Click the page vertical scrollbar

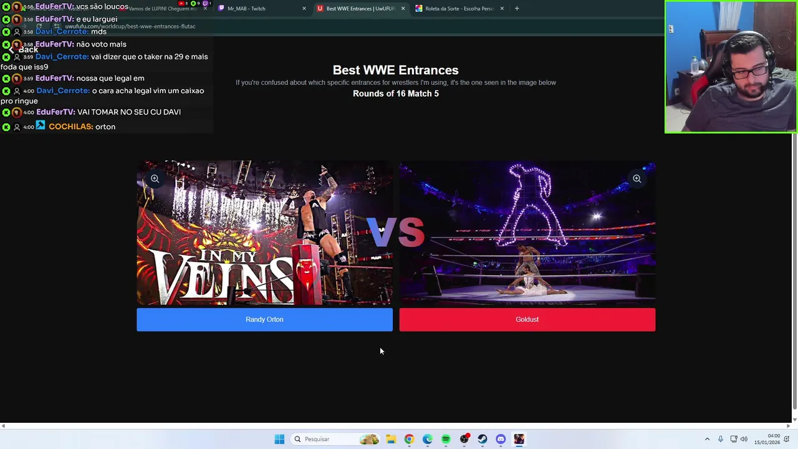[x=794, y=271]
